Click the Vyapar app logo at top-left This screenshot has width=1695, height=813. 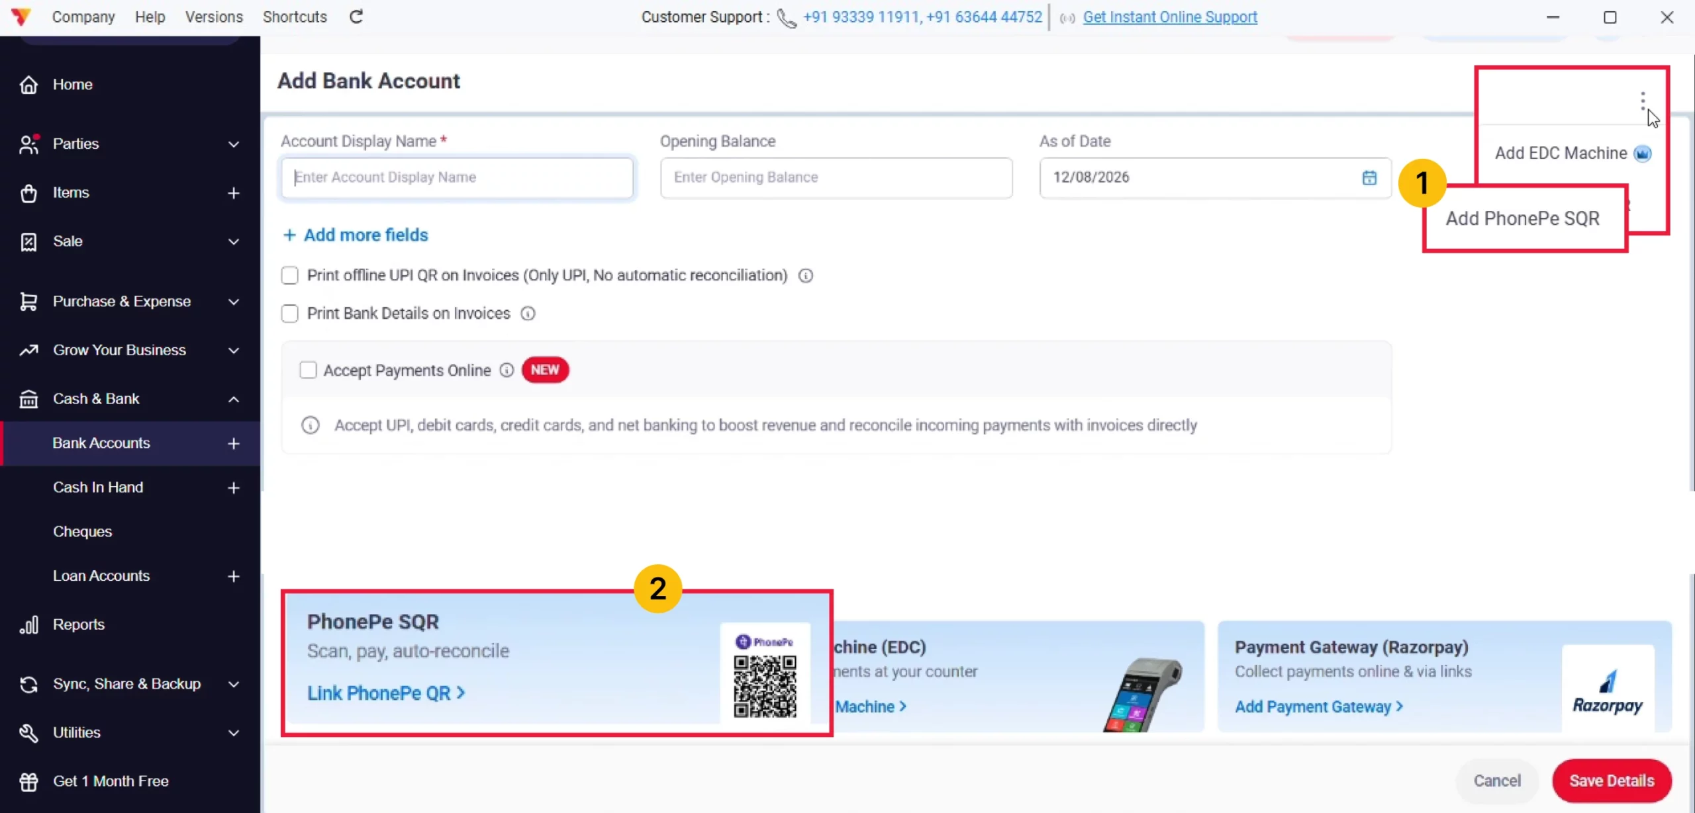tap(21, 17)
